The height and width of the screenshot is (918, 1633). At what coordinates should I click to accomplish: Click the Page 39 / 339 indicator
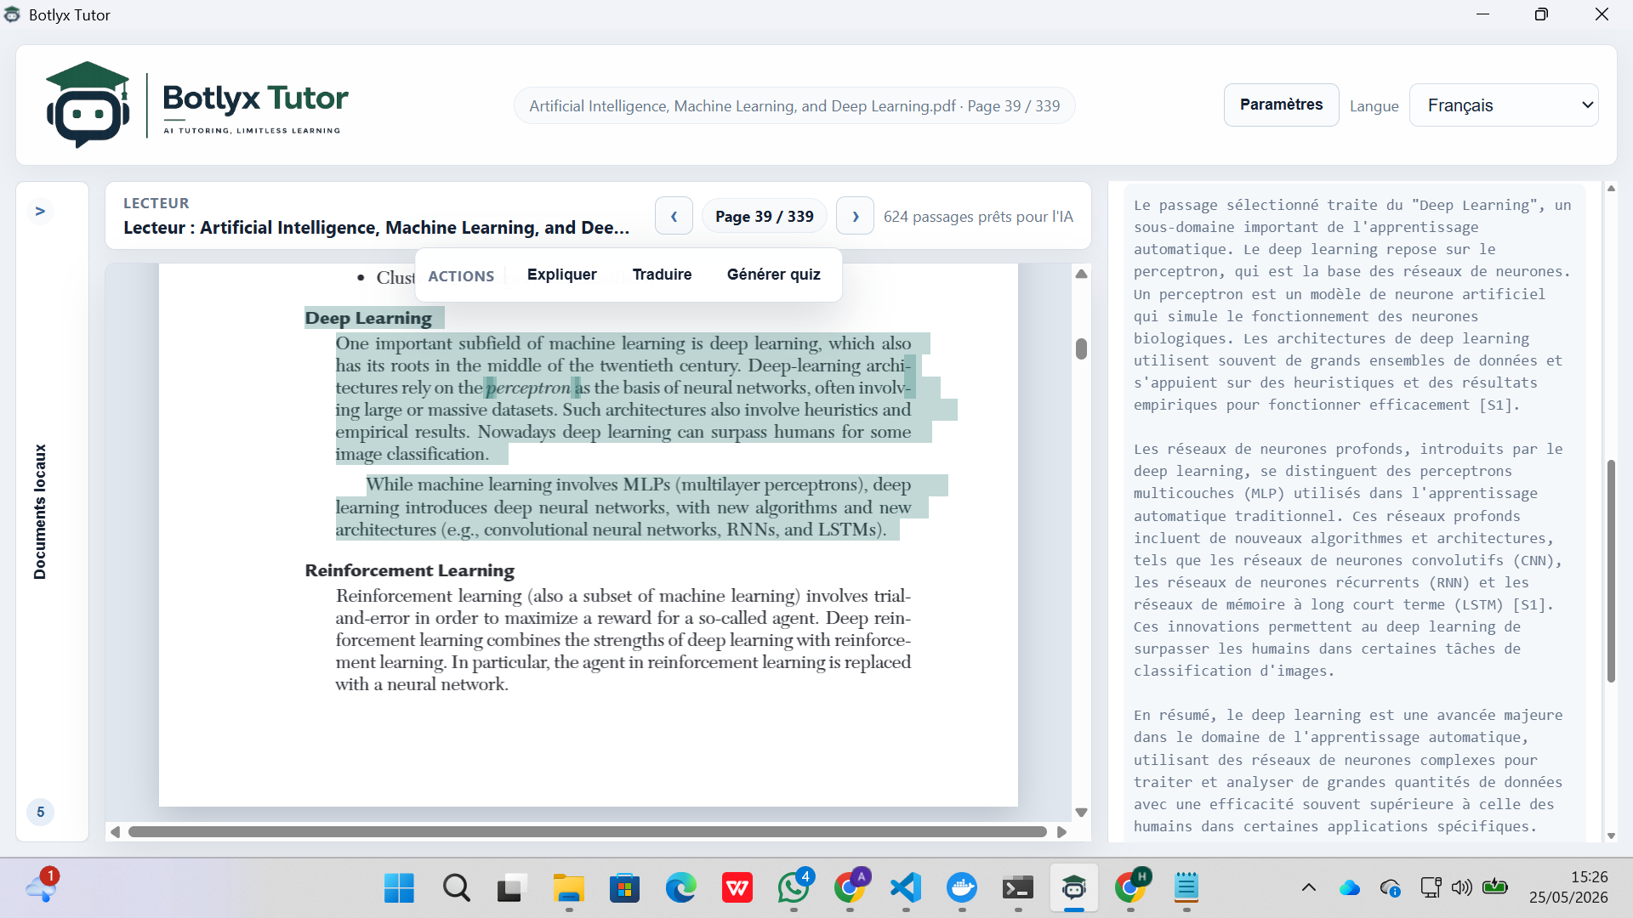click(x=764, y=216)
